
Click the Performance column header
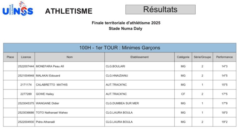pyautogui.click(x=224, y=57)
